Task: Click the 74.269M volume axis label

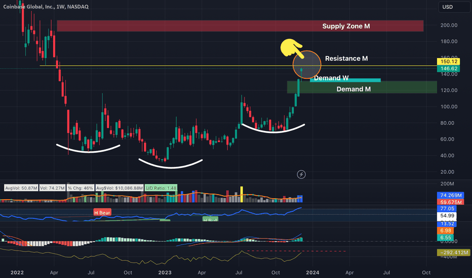Action: tap(450, 195)
